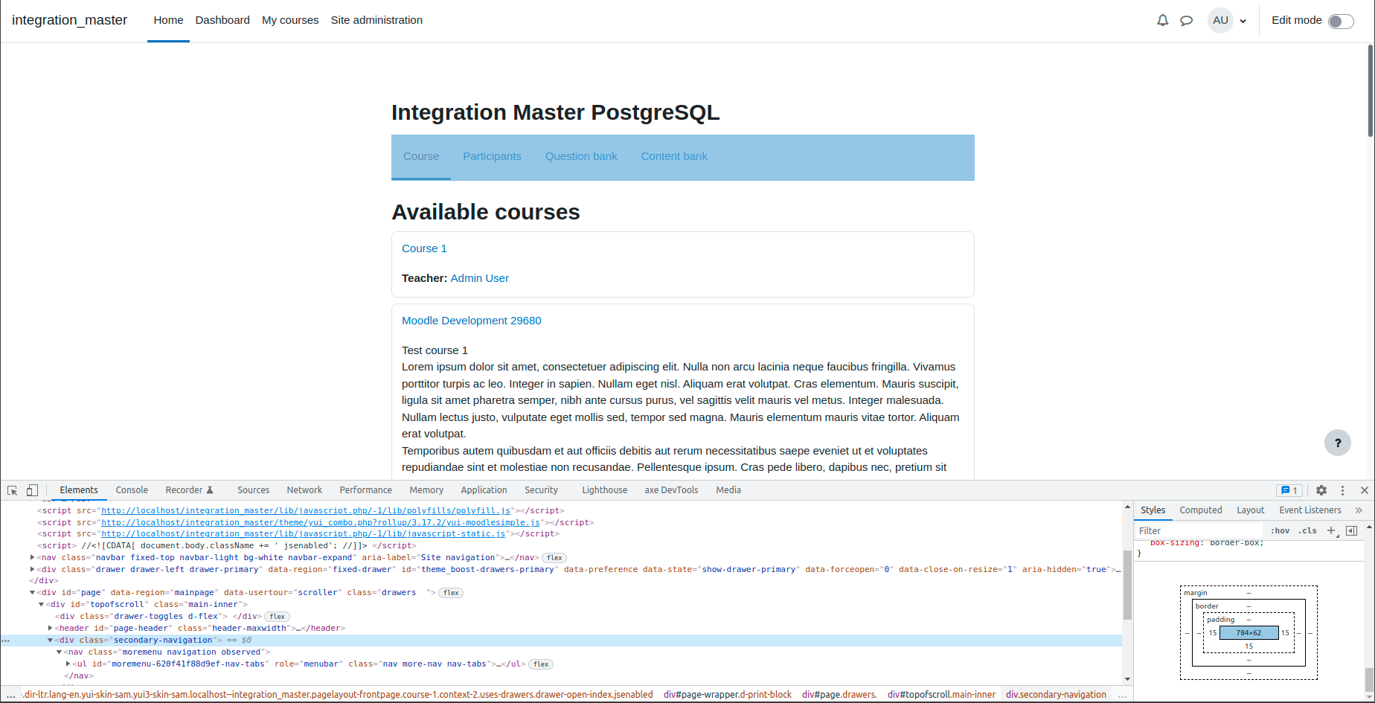Click the flex badge beside the drawer-toggles div

pos(278,617)
